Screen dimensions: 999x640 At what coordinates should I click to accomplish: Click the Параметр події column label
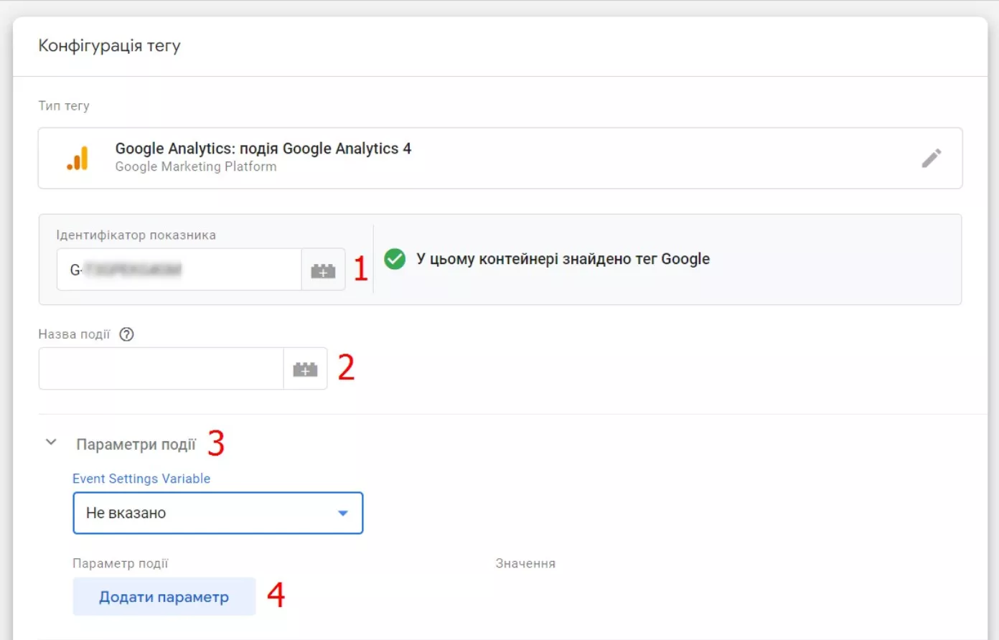(x=121, y=564)
